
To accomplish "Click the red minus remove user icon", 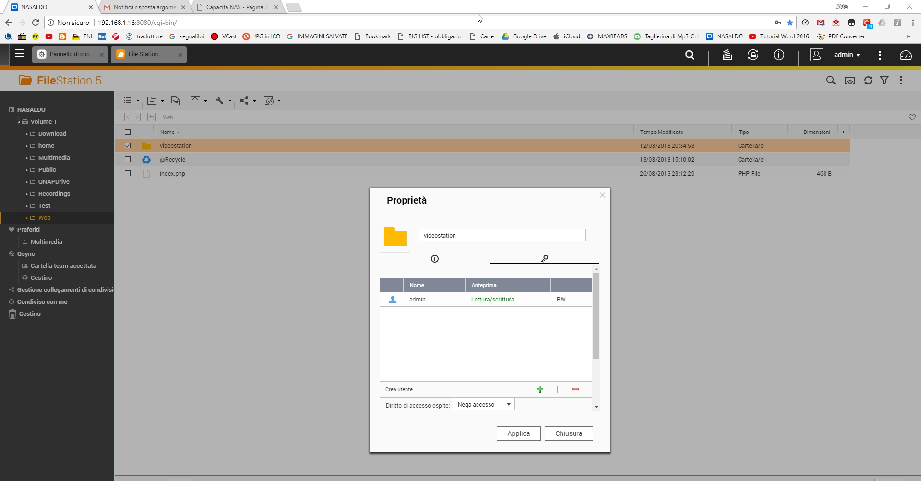I will pos(575,389).
